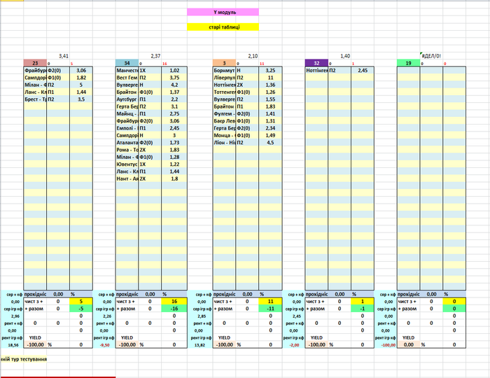
Task: Click the "Нант" team cell
Action: [x=127, y=178]
